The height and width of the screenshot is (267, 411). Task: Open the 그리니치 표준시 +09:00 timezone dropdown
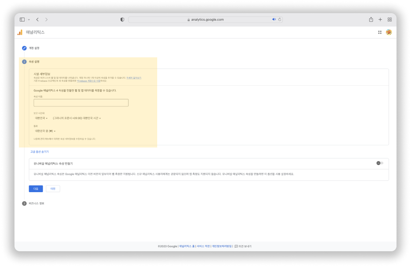[x=77, y=118]
